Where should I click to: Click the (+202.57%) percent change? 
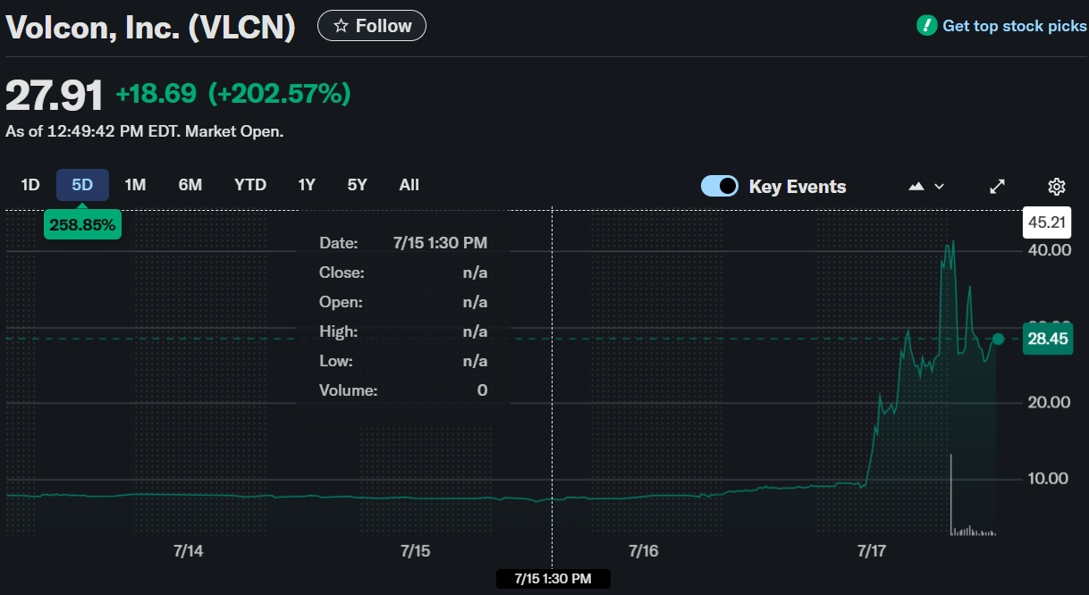[280, 93]
